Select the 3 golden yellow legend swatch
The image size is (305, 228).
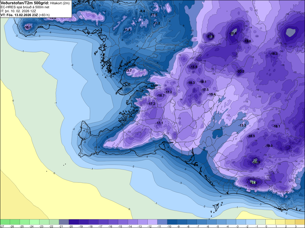300,222
